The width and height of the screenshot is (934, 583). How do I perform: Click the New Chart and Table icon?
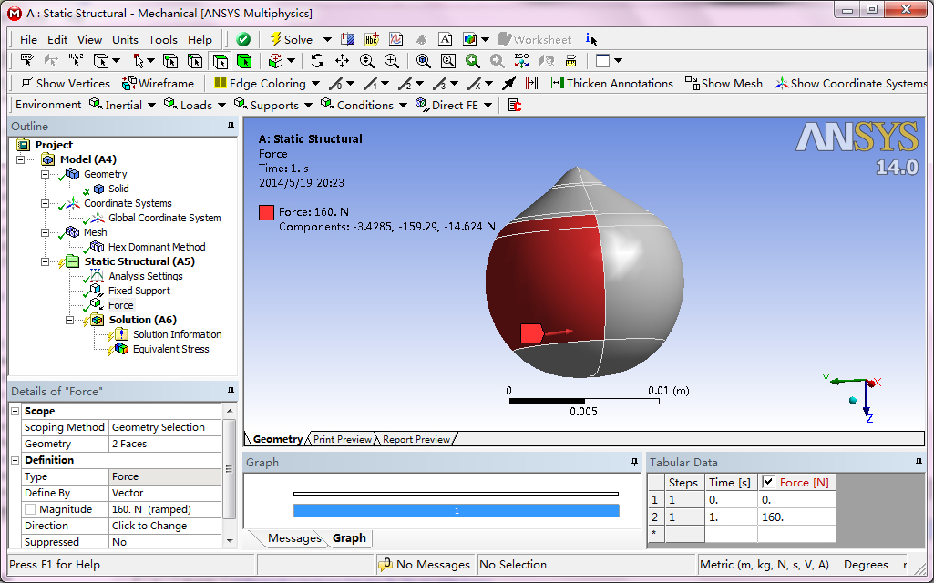(396, 39)
